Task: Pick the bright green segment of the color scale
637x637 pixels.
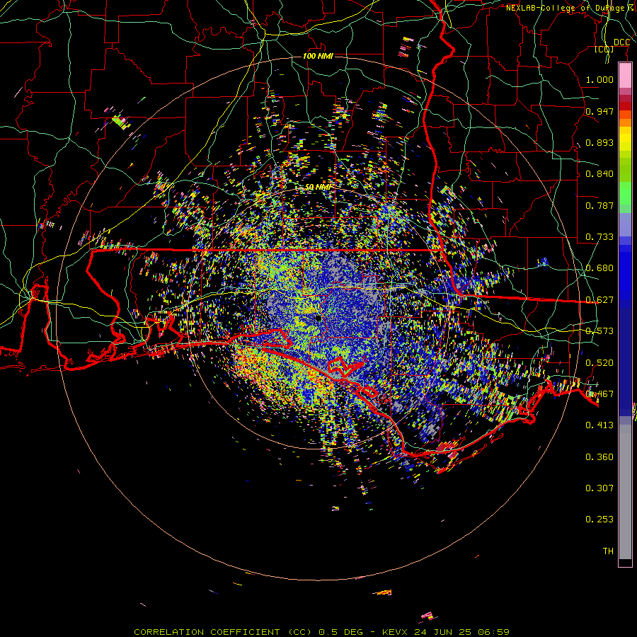Action: tap(625, 193)
